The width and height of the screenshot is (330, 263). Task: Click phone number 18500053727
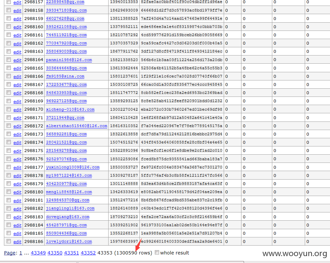124,167
